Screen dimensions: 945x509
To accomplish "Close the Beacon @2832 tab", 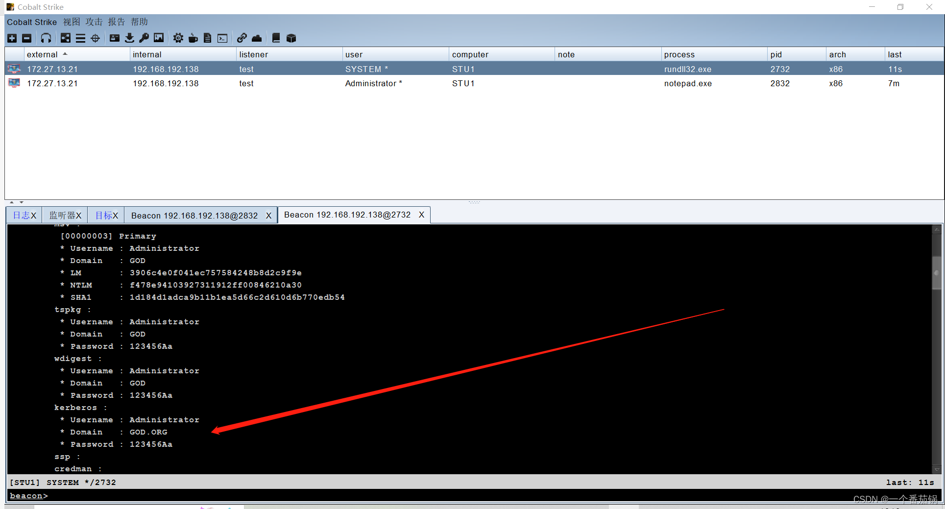I will 268,216.
